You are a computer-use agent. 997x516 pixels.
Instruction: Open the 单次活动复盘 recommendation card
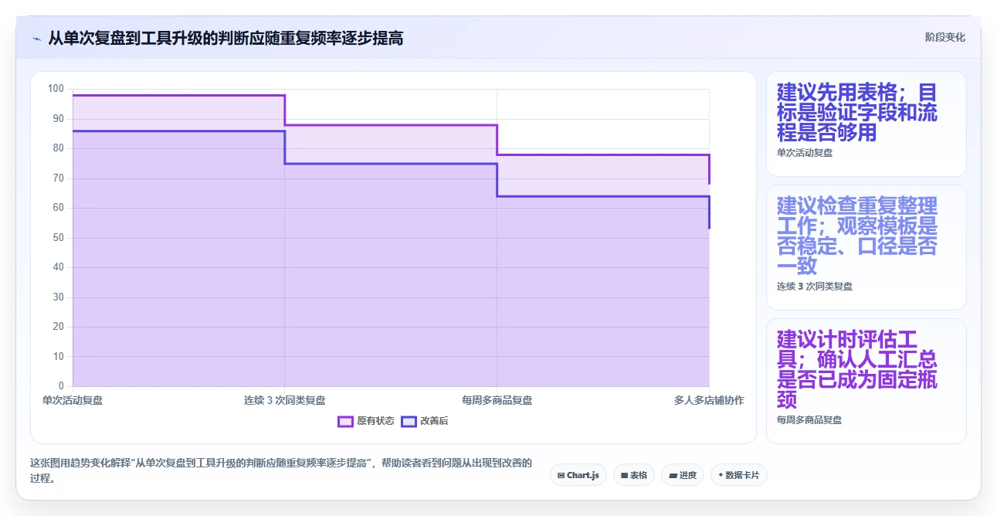pos(866,124)
